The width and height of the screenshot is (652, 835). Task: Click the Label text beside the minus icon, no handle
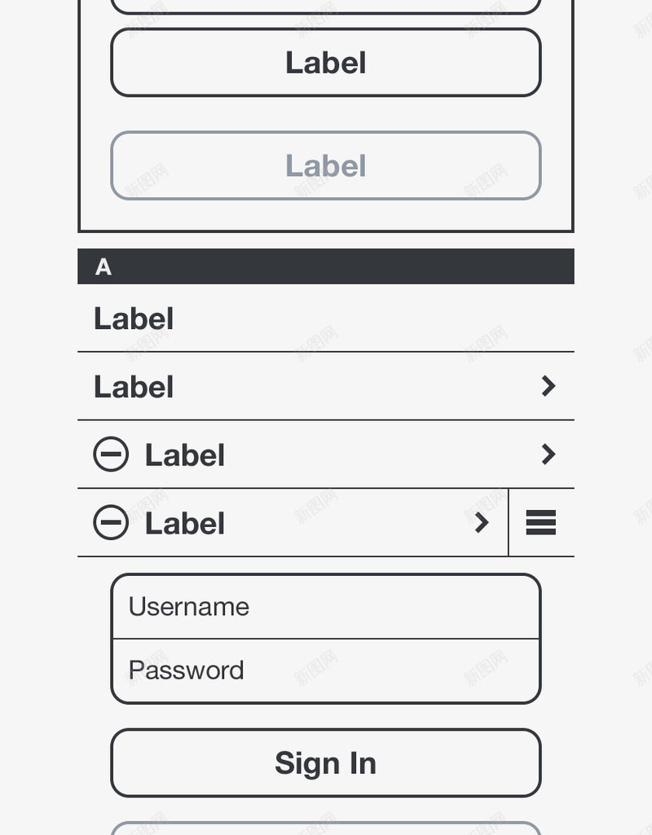[185, 455]
